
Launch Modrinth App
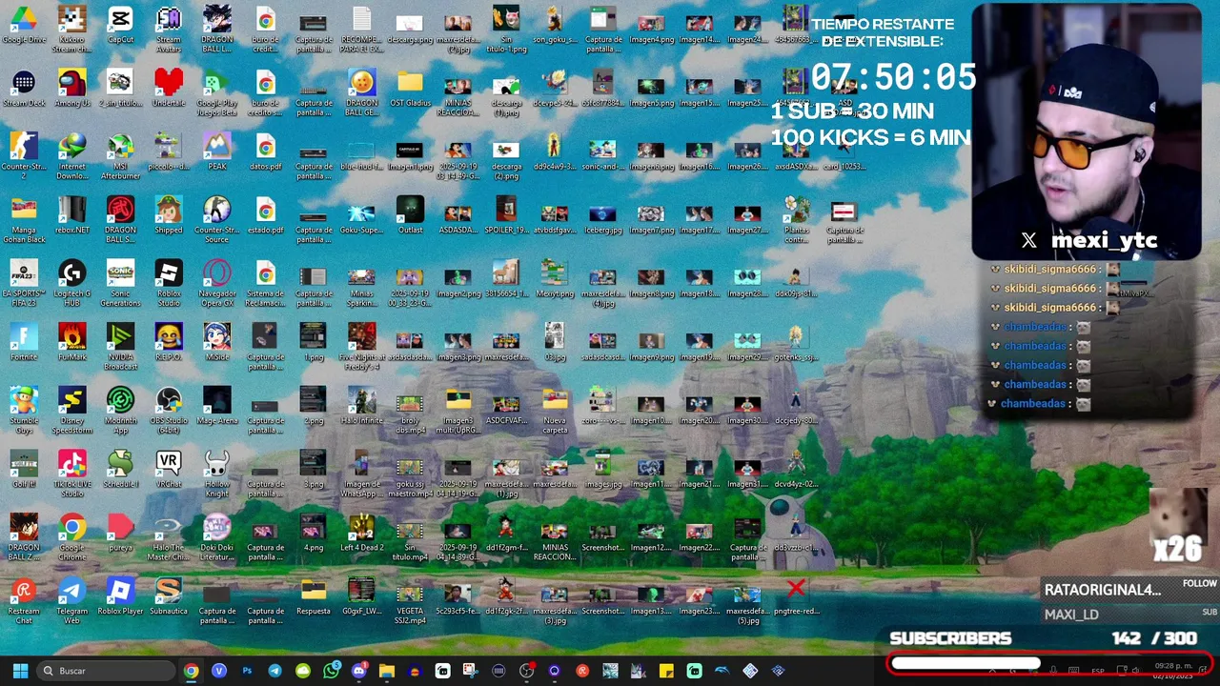point(120,409)
